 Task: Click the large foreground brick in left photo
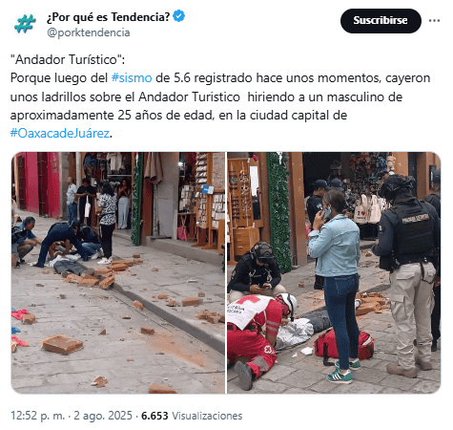tap(62, 344)
